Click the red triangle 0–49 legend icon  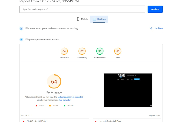36,106
